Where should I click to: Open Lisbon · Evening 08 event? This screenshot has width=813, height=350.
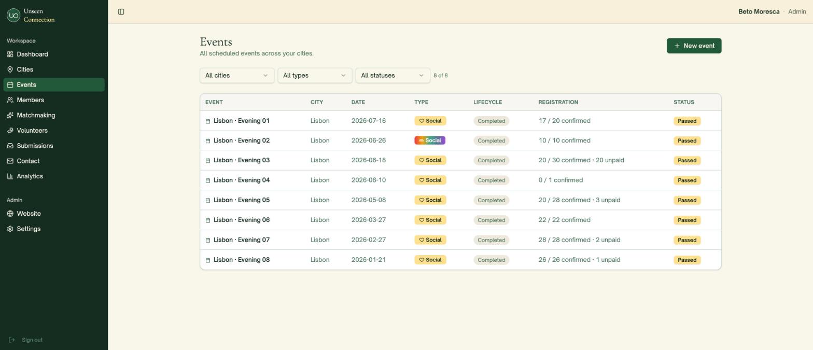pos(242,260)
